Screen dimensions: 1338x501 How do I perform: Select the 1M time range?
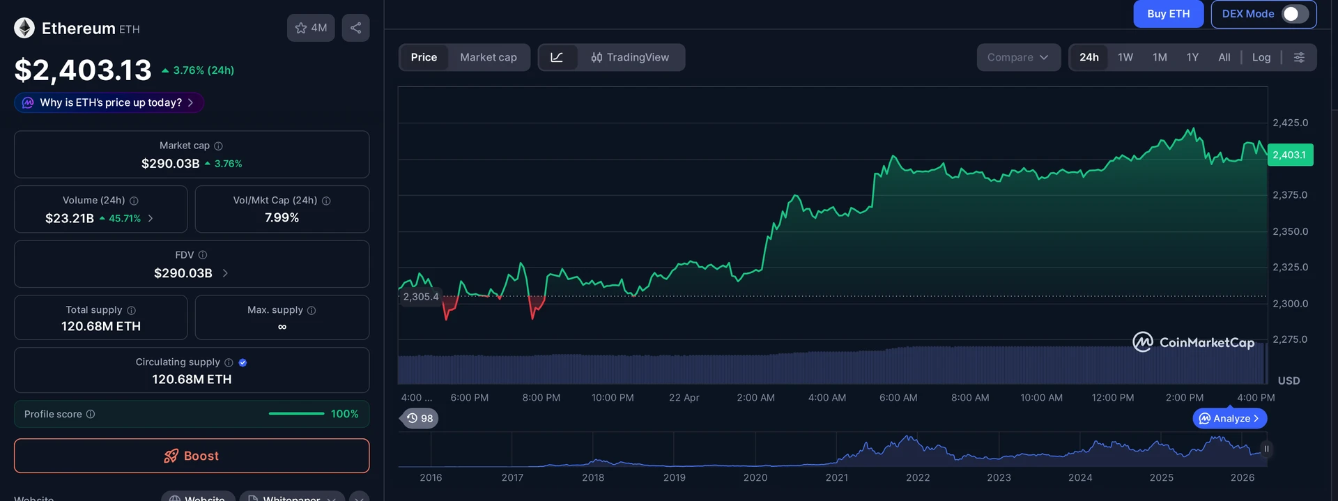coord(1160,57)
